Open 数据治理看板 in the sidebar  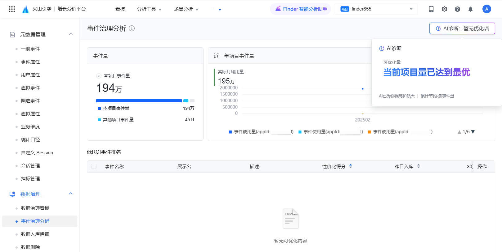click(35, 208)
